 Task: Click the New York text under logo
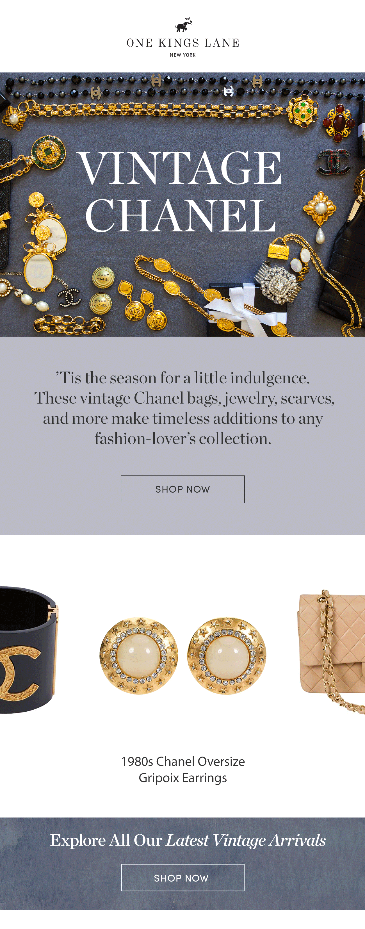[182, 55]
